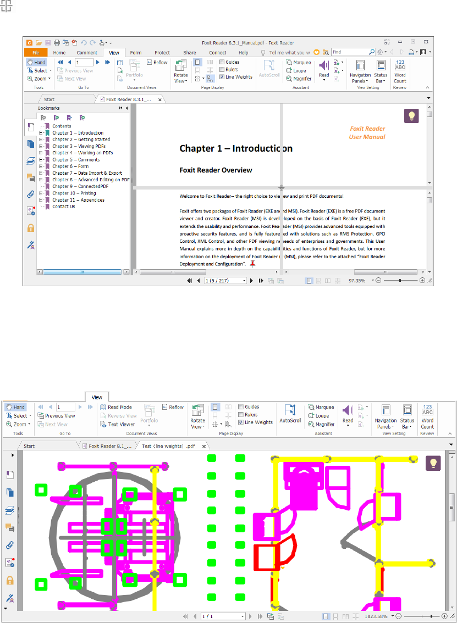Click the lightbulb tip icon in upper window
Viewport: 457px width, 623px height.
412,116
